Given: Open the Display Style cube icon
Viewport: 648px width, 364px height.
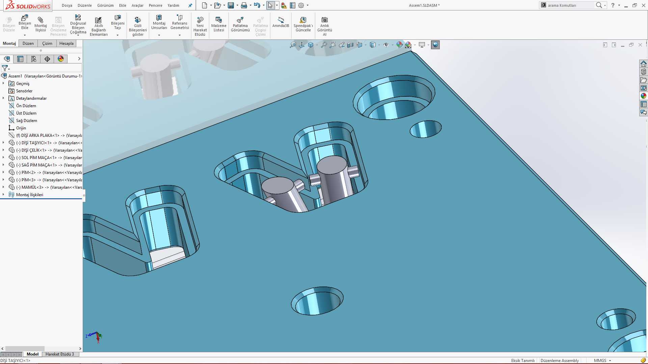Looking at the screenshot, I should tap(373, 45).
